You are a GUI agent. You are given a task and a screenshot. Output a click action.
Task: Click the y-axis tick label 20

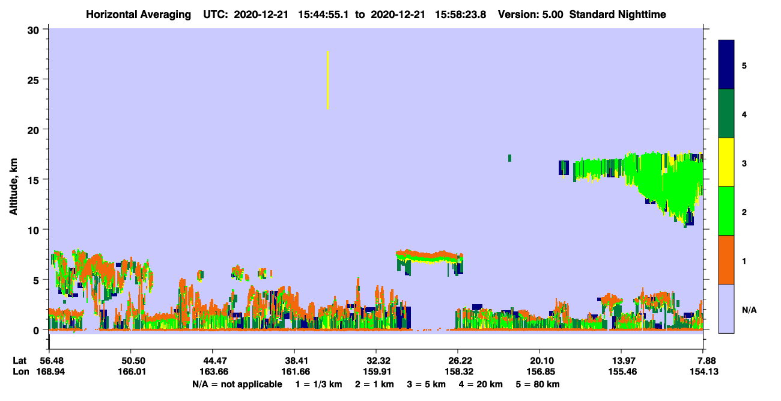[x=34, y=130]
